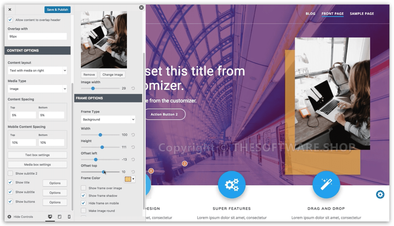Switch to desktop preview device icon

[x=50, y=217]
